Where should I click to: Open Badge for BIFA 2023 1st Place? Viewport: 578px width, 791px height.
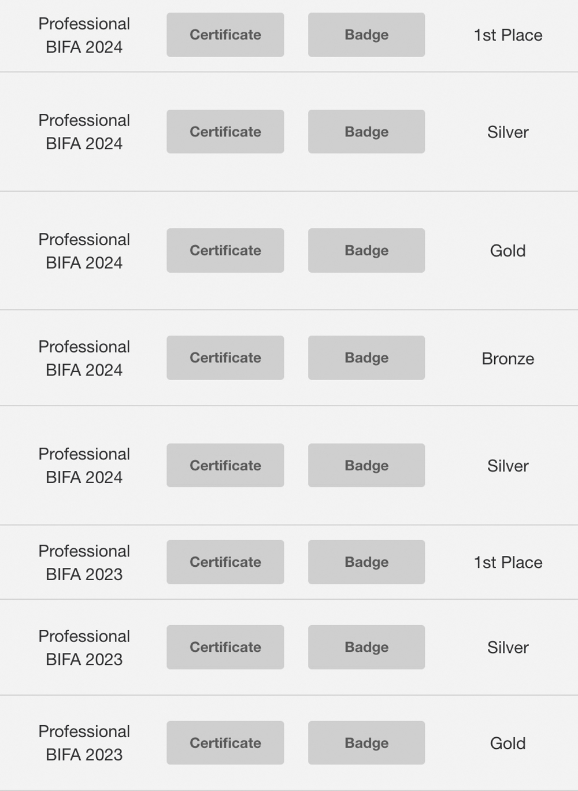366,562
